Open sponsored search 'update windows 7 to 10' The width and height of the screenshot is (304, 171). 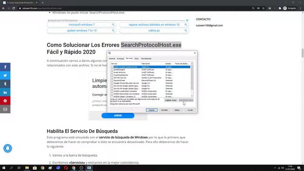(82, 30)
